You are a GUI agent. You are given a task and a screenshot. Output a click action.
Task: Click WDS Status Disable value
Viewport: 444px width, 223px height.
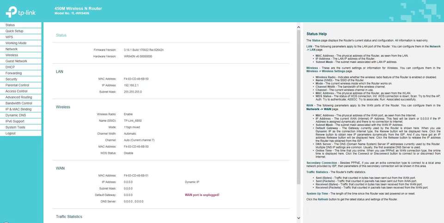click(x=128, y=153)
